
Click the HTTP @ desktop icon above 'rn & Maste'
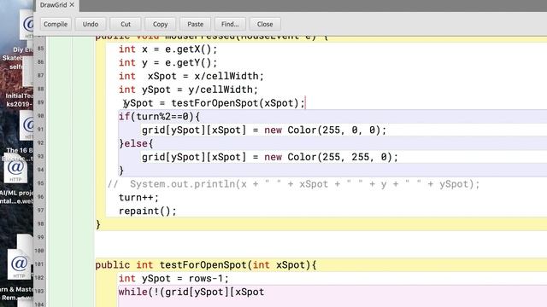(x=19, y=265)
